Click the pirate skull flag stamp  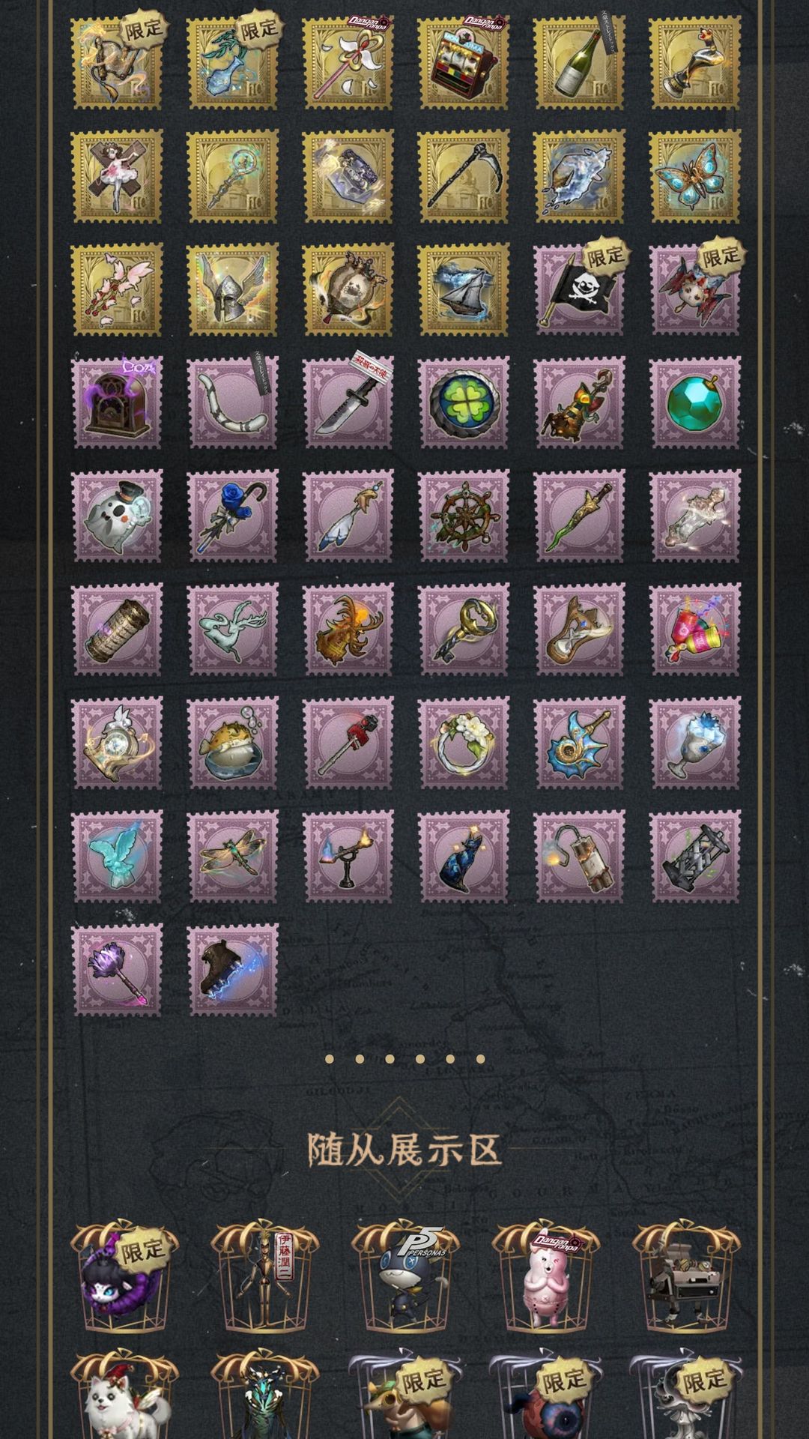tap(579, 289)
